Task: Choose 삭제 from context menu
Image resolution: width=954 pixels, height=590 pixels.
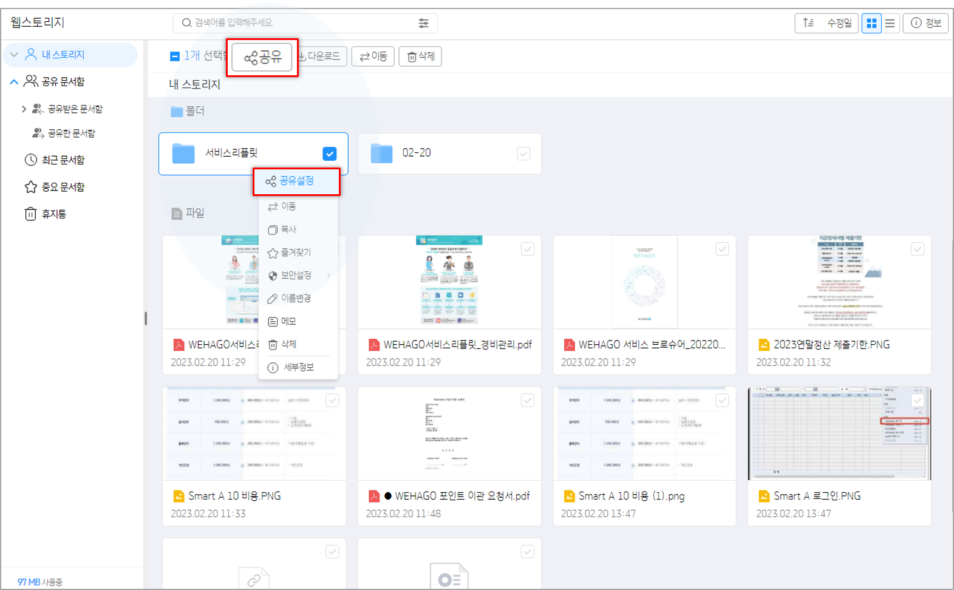Action: (298, 345)
